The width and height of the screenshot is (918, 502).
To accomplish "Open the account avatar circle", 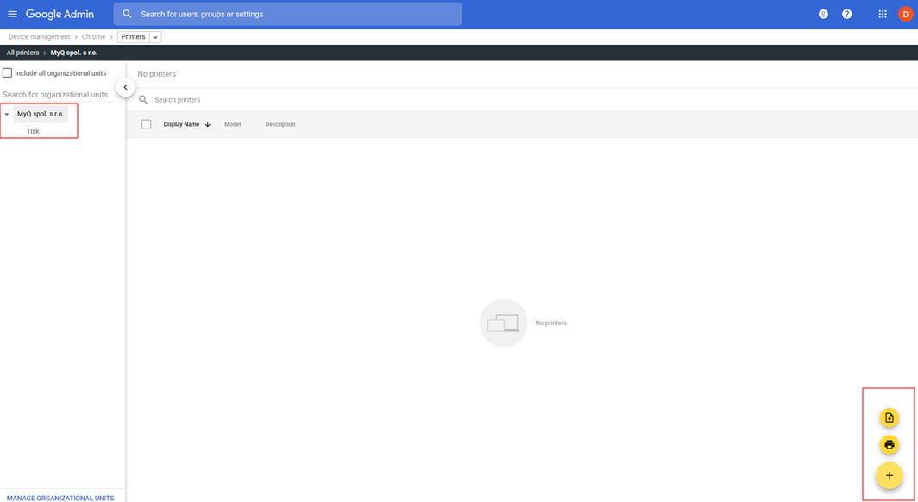I will coord(905,14).
